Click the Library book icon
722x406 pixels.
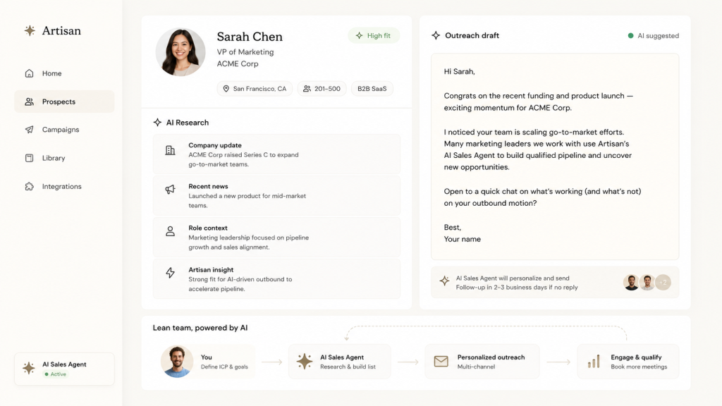(x=29, y=158)
